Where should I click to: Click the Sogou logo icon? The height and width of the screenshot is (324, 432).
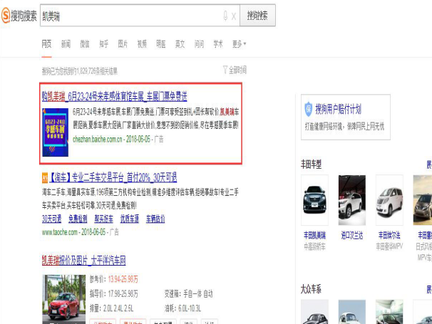click(x=6, y=16)
